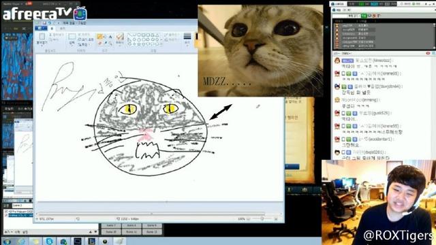The width and height of the screenshot is (436, 245).
Task: Select the Fill with color bucket tool
Action: pos(105,37)
